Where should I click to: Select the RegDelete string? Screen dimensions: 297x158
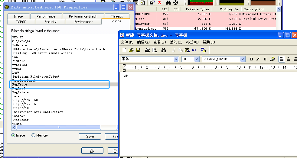pyautogui.click(x=21, y=92)
